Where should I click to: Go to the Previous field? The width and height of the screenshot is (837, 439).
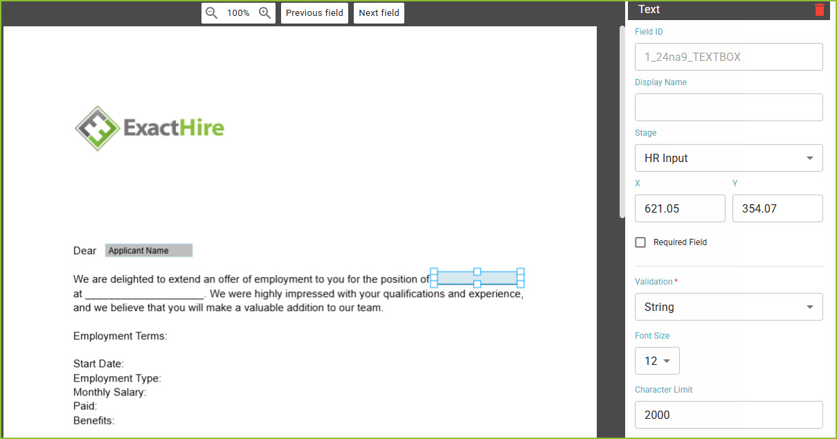click(314, 12)
